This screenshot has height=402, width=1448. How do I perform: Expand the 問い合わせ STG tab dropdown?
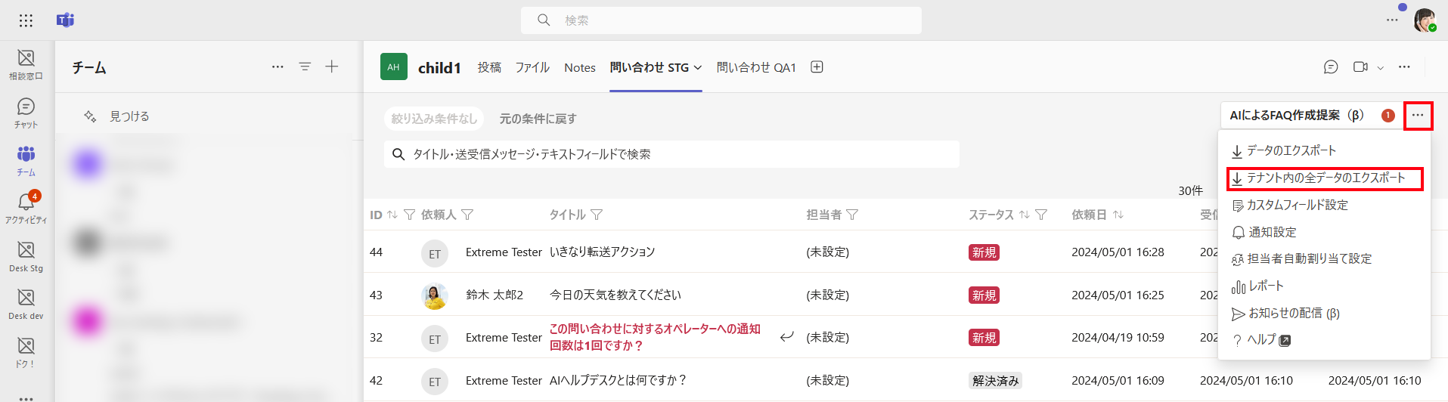[x=698, y=67]
